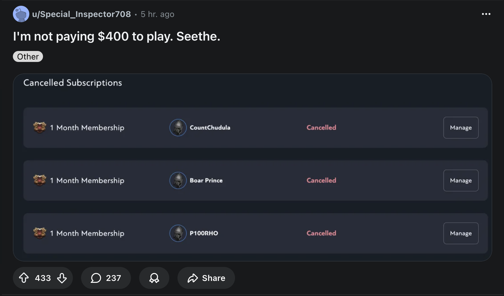This screenshot has height=296, width=504.
Task: Click P100RHO's helmet avatar
Action: pos(178,233)
